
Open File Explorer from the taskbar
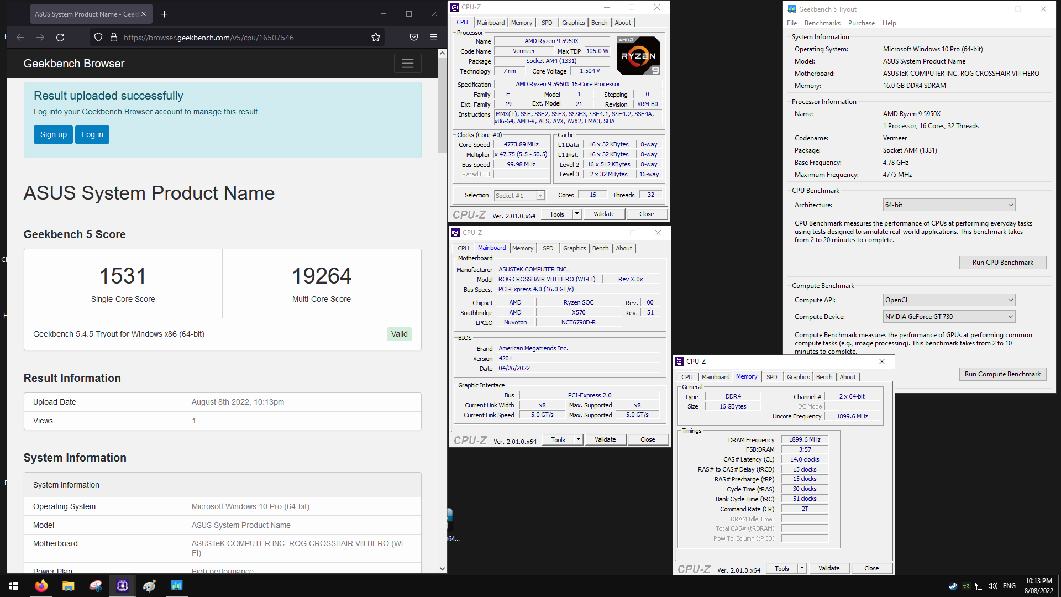tap(69, 586)
